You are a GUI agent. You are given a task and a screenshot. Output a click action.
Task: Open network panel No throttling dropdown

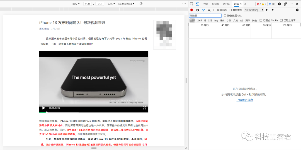(254, 10)
